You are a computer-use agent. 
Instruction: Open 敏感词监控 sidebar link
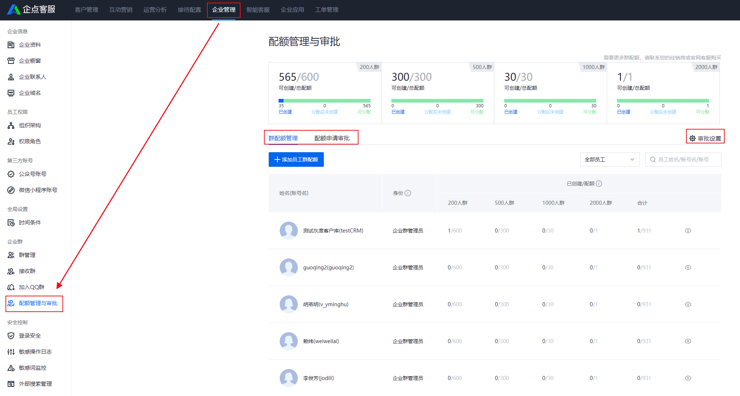32,368
